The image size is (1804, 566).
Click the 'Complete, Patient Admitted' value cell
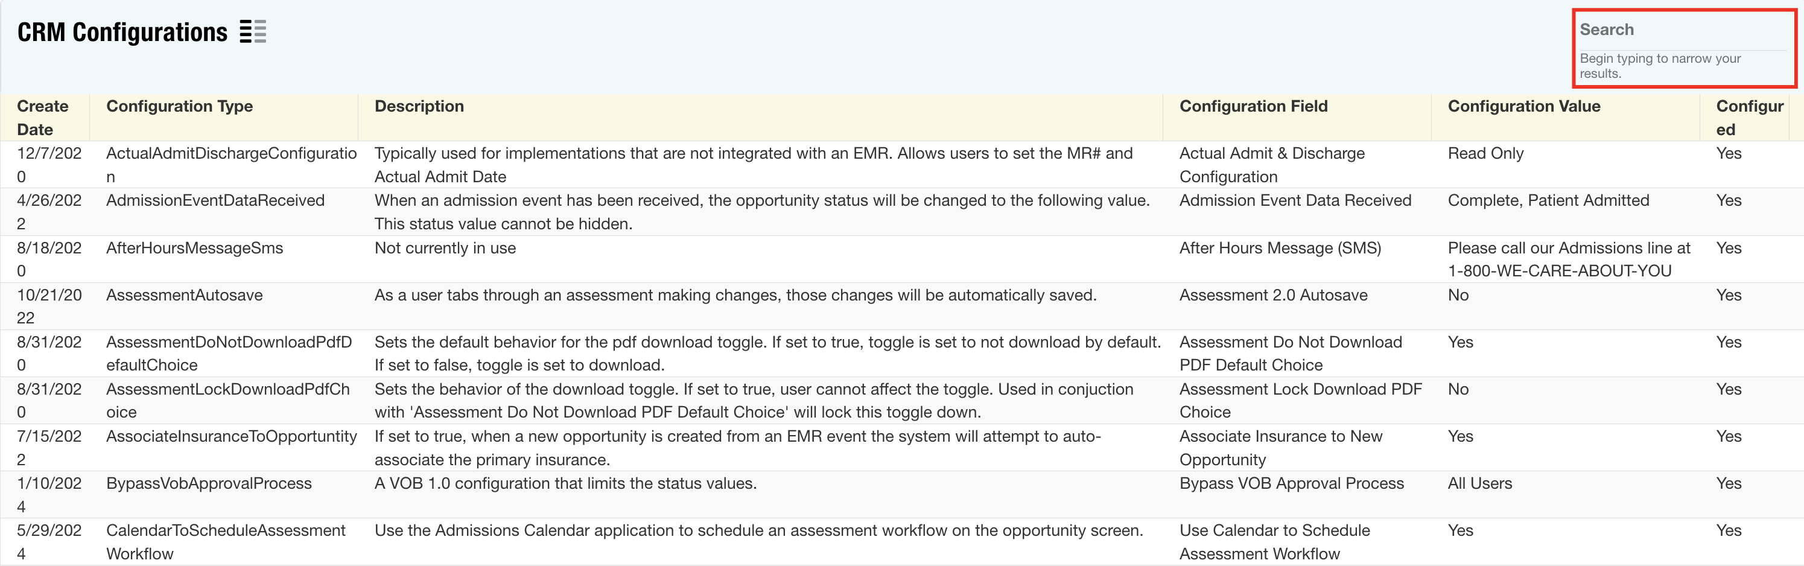coord(1548,201)
